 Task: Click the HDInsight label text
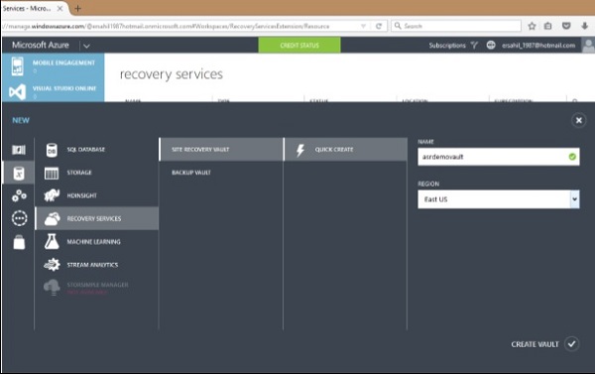tap(81, 195)
